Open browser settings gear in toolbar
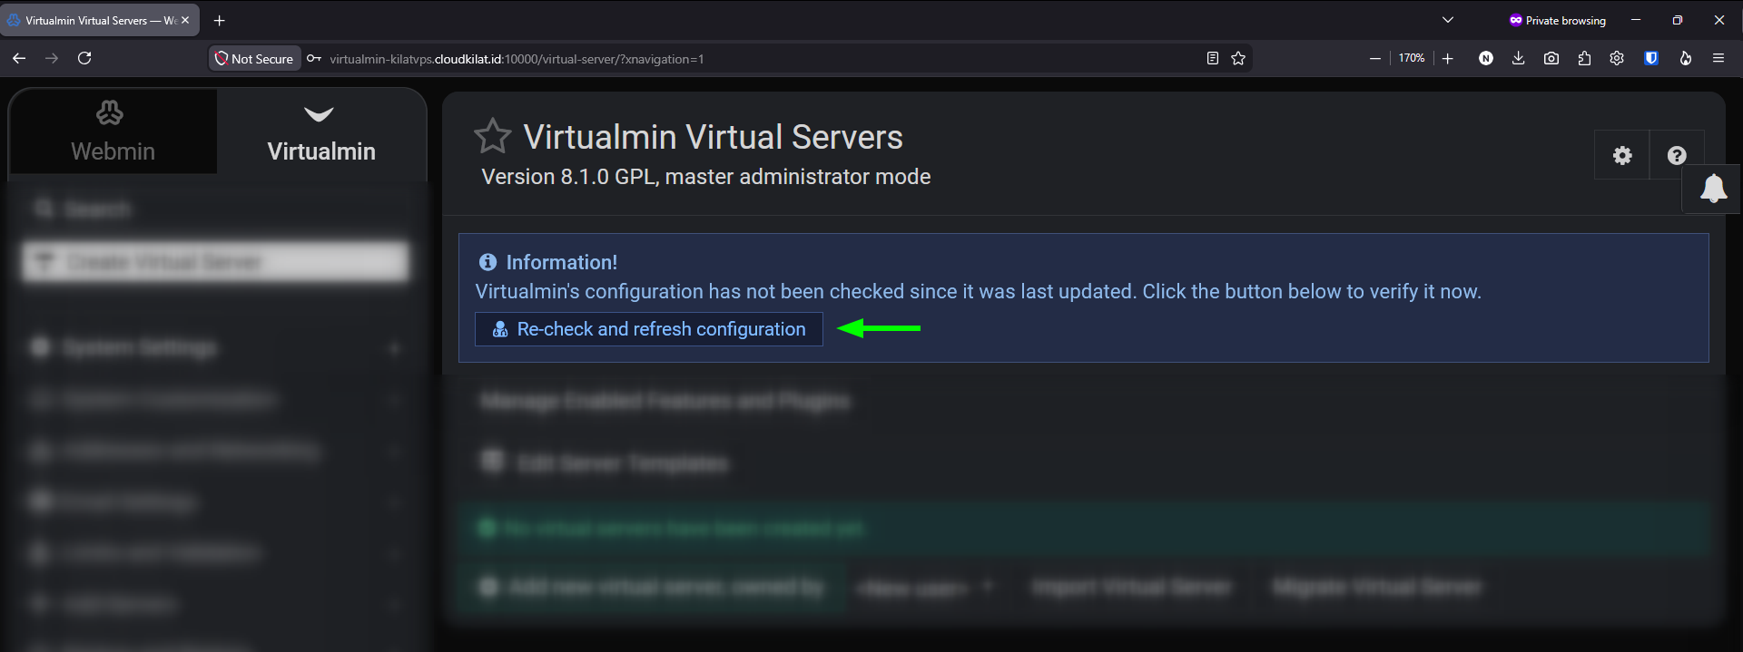 point(1617,58)
